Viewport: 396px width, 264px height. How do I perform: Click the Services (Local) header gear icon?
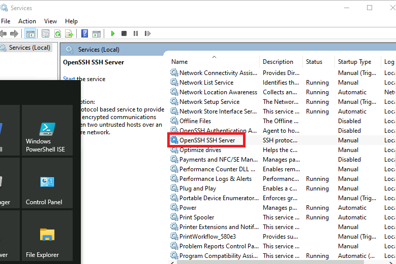click(x=70, y=50)
